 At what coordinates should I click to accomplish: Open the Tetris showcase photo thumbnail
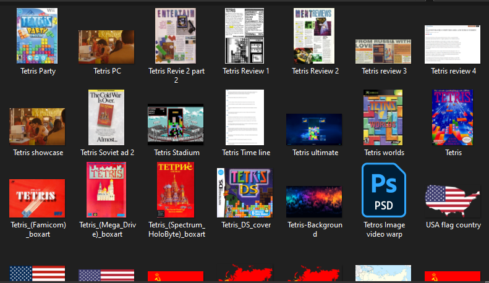[x=37, y=127]
